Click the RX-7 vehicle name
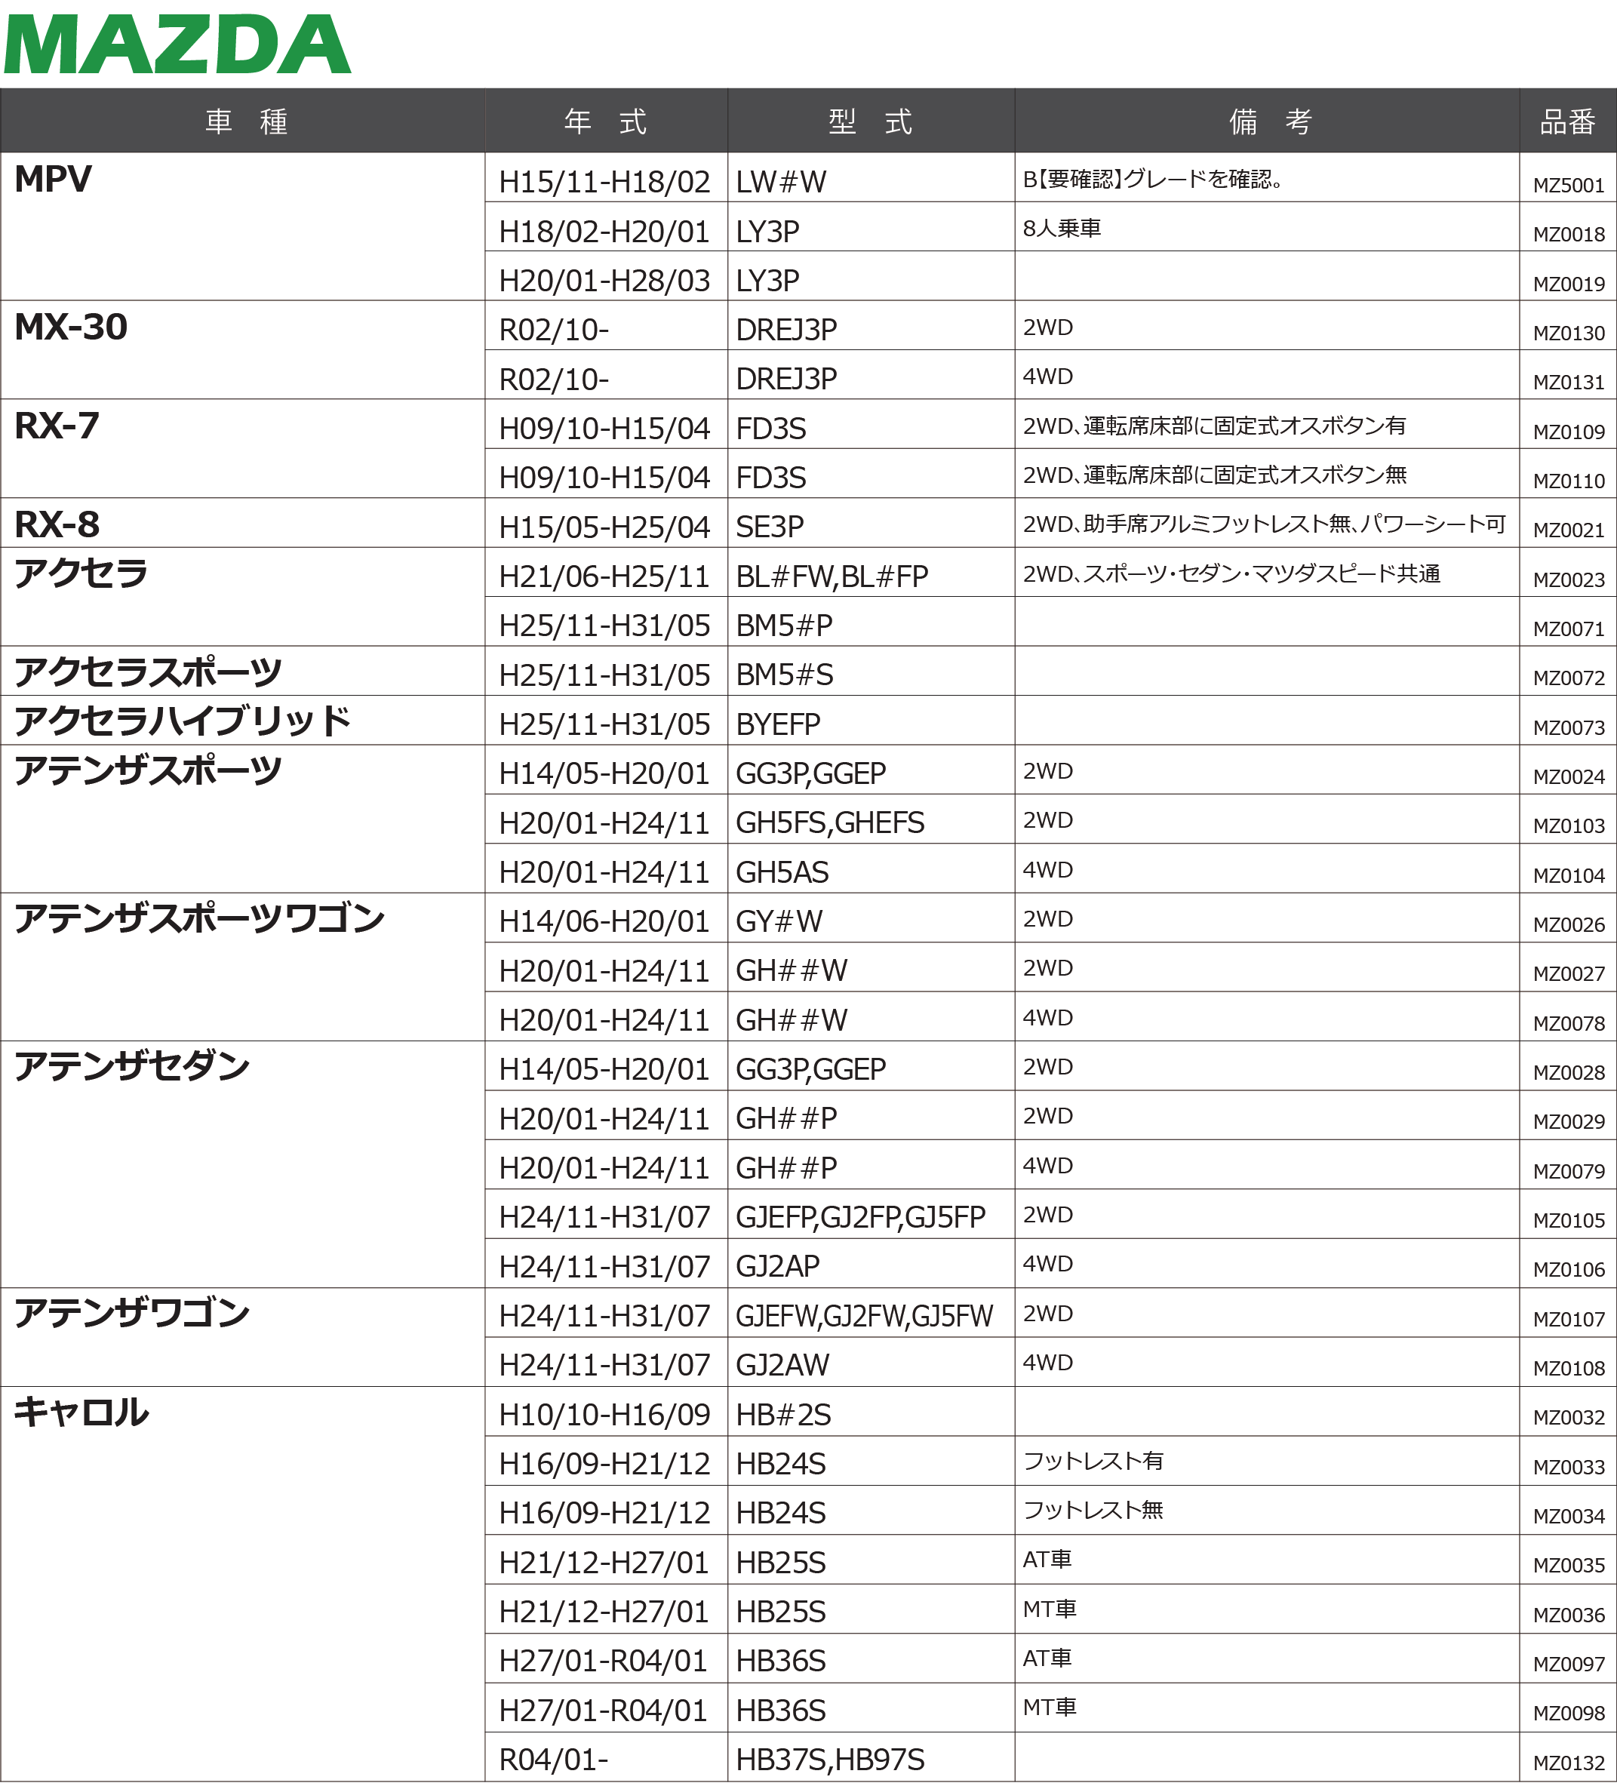Image resolution: width=1617 pixels, height=1783 pixels. pos(57,426)
